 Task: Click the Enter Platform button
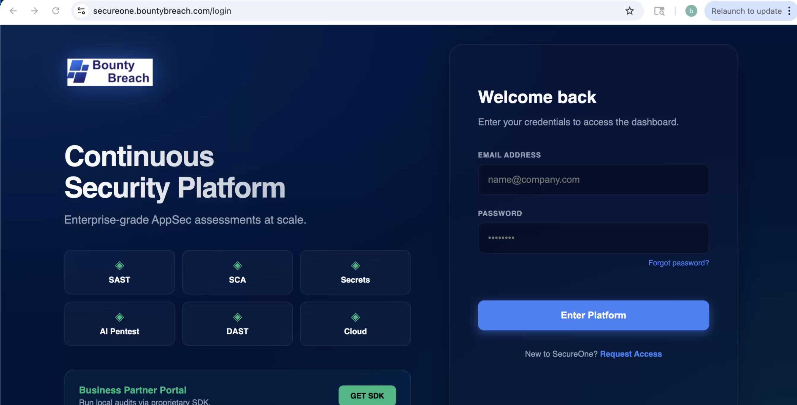(x=593, y=315)
